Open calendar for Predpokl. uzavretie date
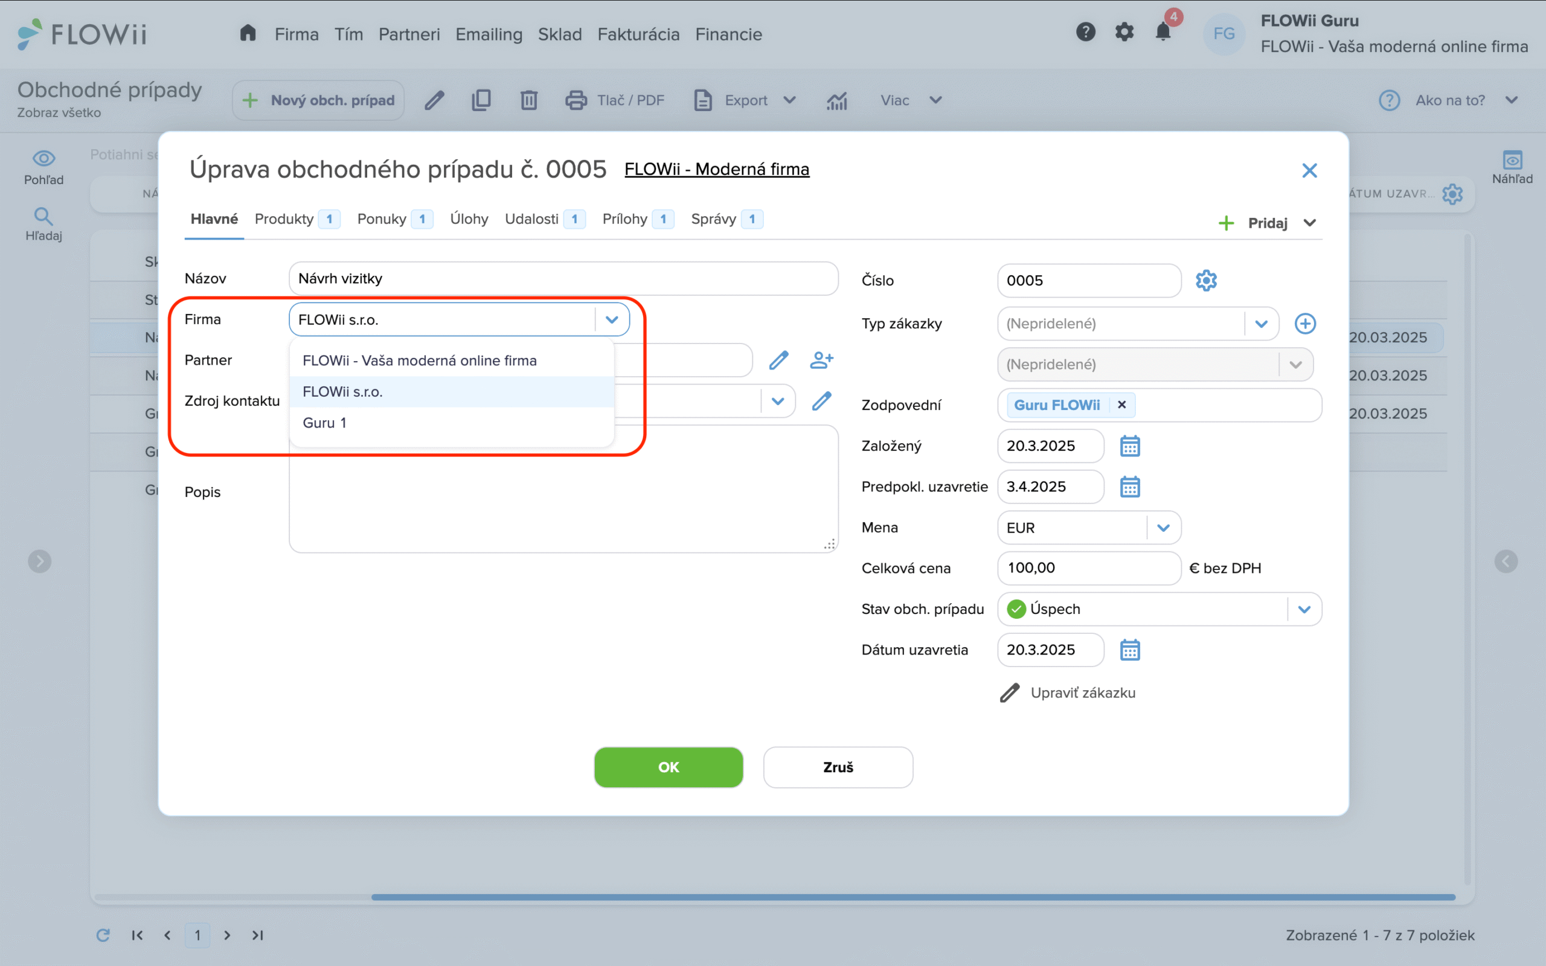The height and width of the screenshot is (966, 1546). click(1129, 487)
